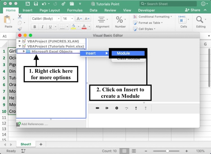Click the macro recording icon in the status bar

pyautogui.click(x=23, y=151)
